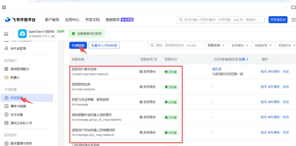Click 获取与发送单聊、群组消息 permission name
The width and height of the screenshot is (296, 146).
(90, 100)
